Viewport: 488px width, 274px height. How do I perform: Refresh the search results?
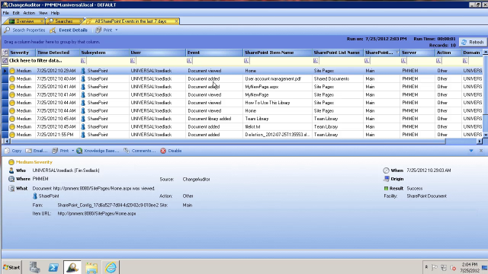coord(473,42)
